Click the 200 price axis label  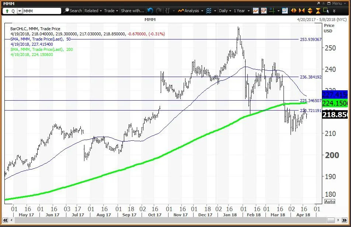pos(332,155)
